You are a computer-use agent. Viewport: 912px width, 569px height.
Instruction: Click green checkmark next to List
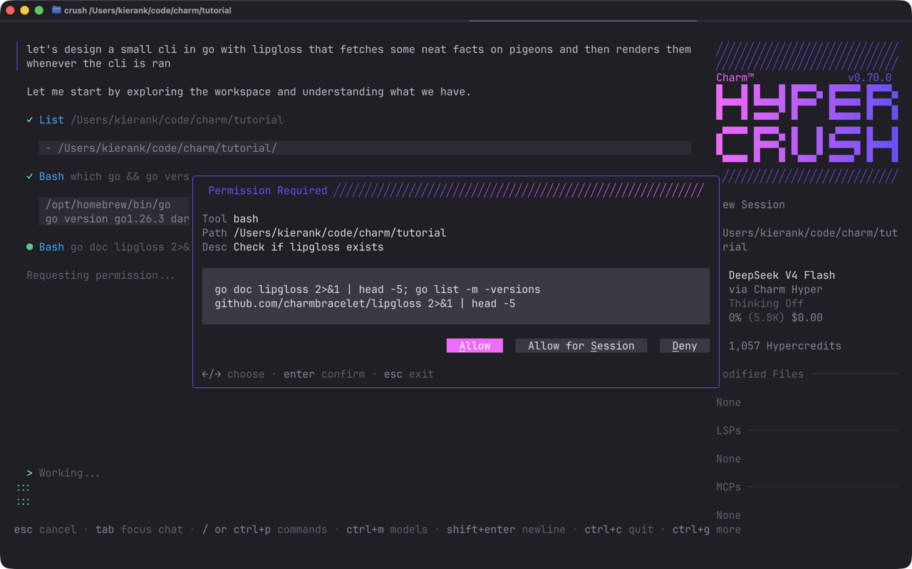30,120
